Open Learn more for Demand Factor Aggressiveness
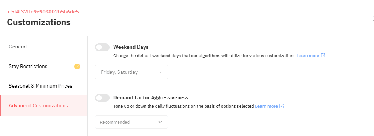 [266, 106]
